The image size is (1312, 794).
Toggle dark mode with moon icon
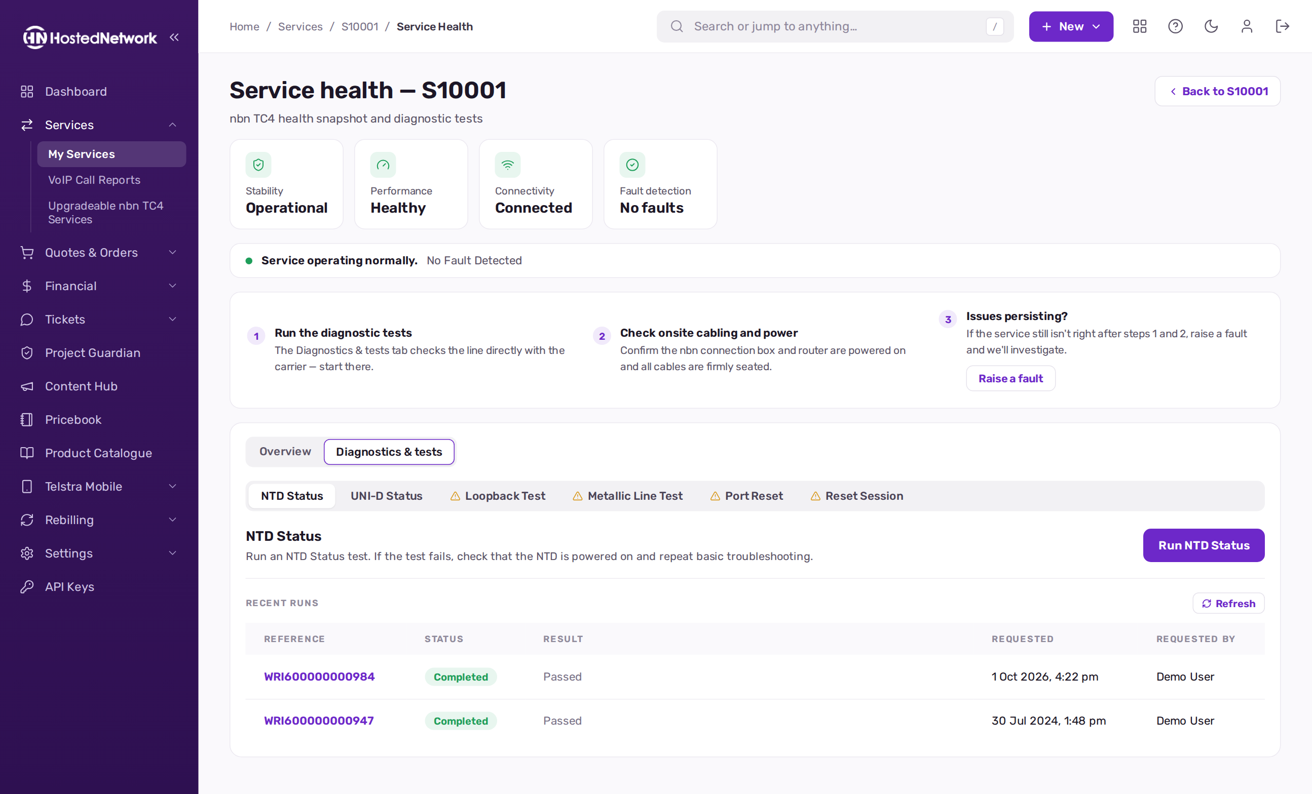pyautogui.click(x=1211, y=27)
